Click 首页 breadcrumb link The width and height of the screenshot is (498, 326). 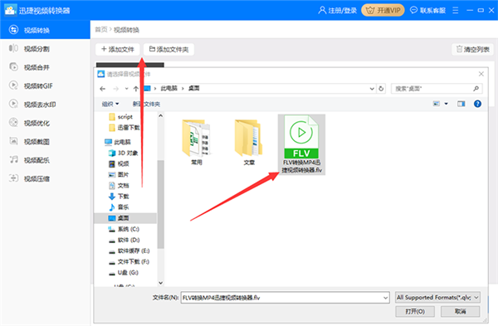click(101, 30)
